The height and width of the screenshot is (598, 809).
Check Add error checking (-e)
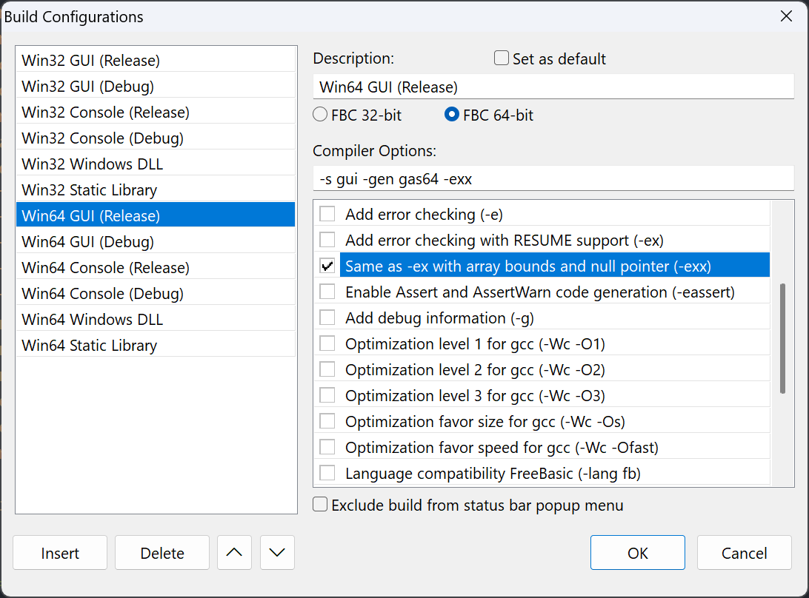327,214
